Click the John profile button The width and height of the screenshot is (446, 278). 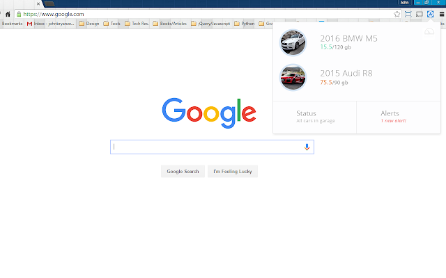tap(404, 3)
